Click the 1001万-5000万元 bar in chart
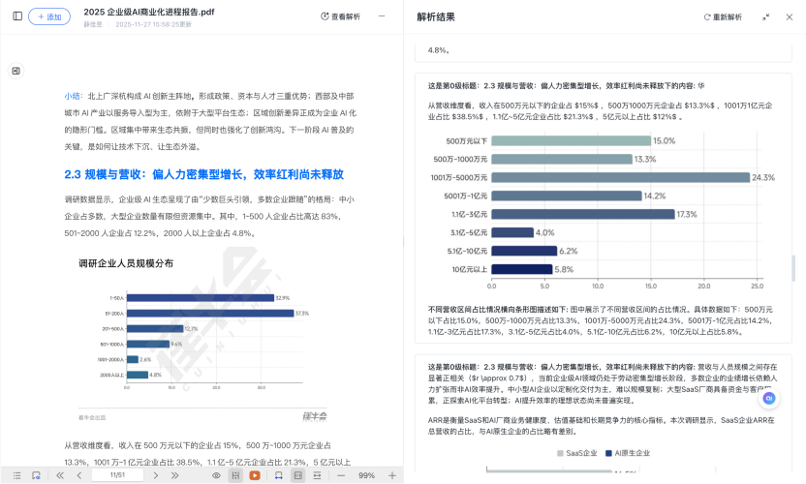 point(620,177)
